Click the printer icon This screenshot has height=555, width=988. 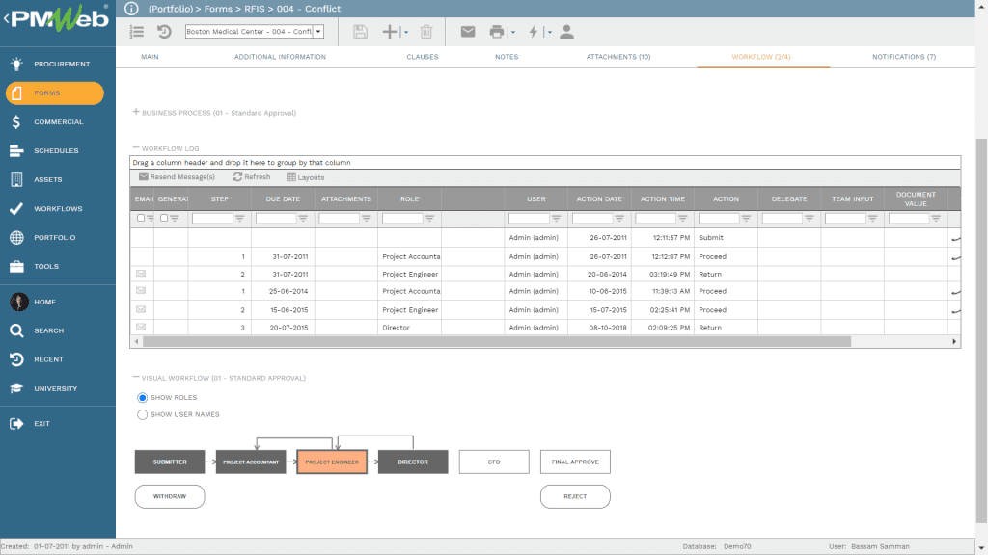(x=497, y=32)
